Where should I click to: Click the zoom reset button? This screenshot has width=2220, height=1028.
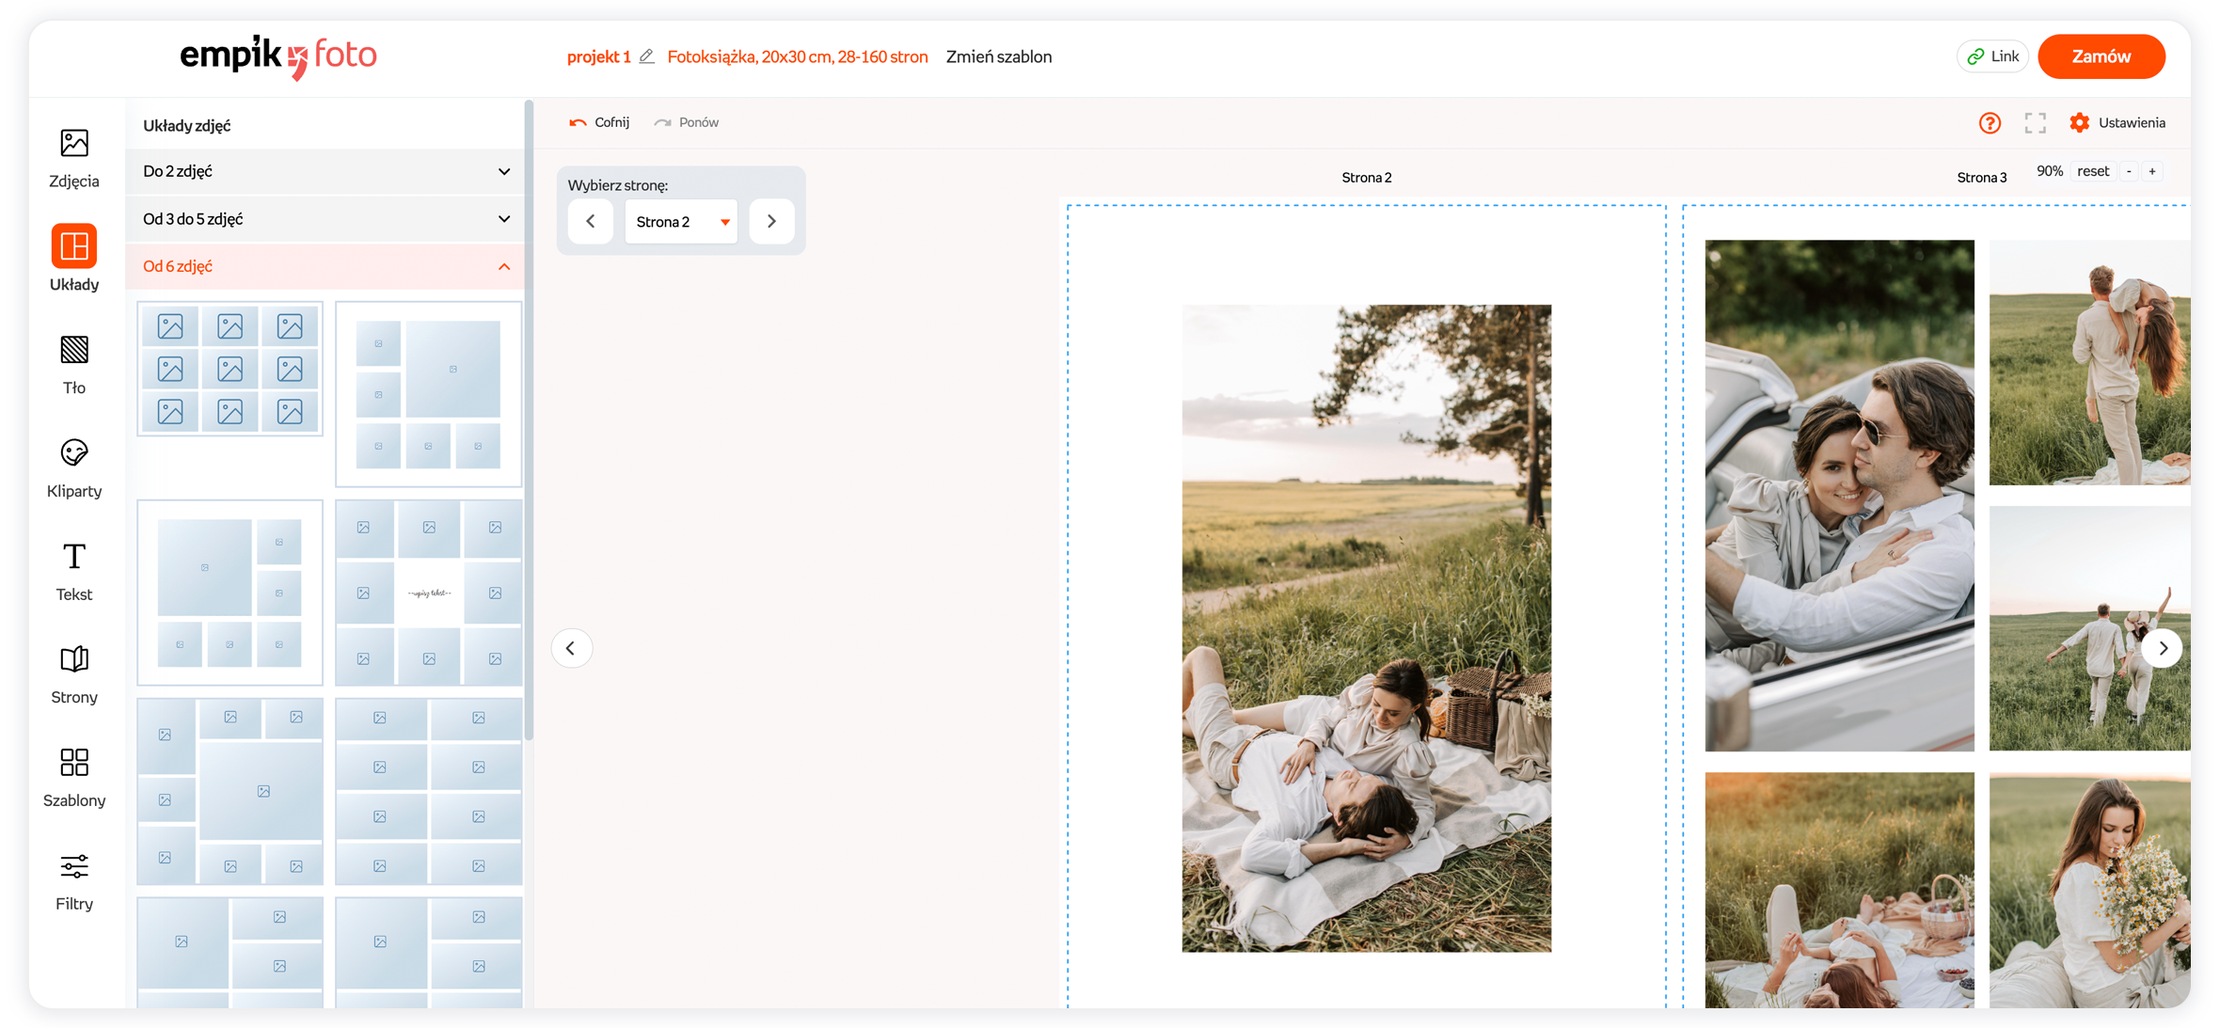pyautogui.click(x=2092, y=171)
